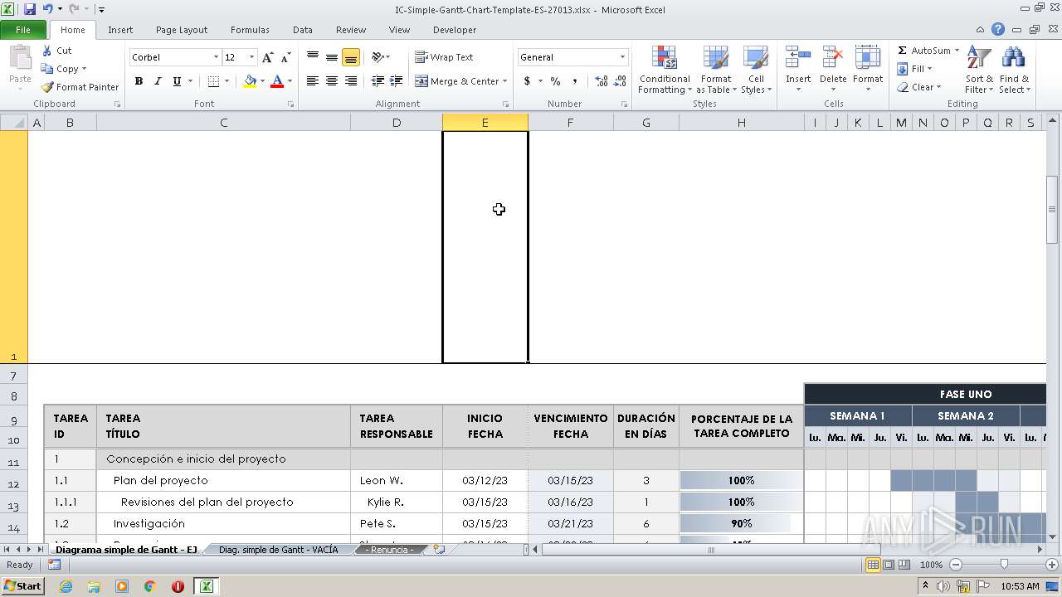Select middle align vertical alignment
The height and width of the screenshot is (597, 1062).
click(x=332, y=57)
